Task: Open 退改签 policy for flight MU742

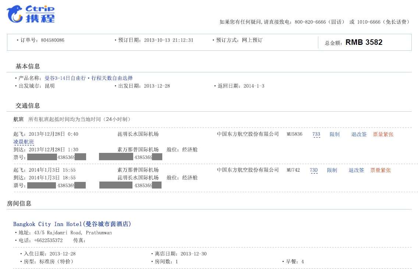Action: 356,170
